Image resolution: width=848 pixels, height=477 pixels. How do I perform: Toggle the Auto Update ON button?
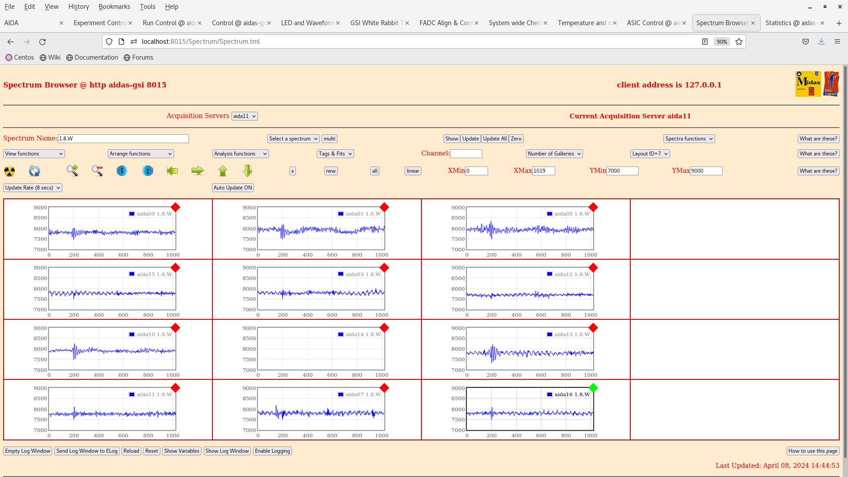click(x=232, y=187)
